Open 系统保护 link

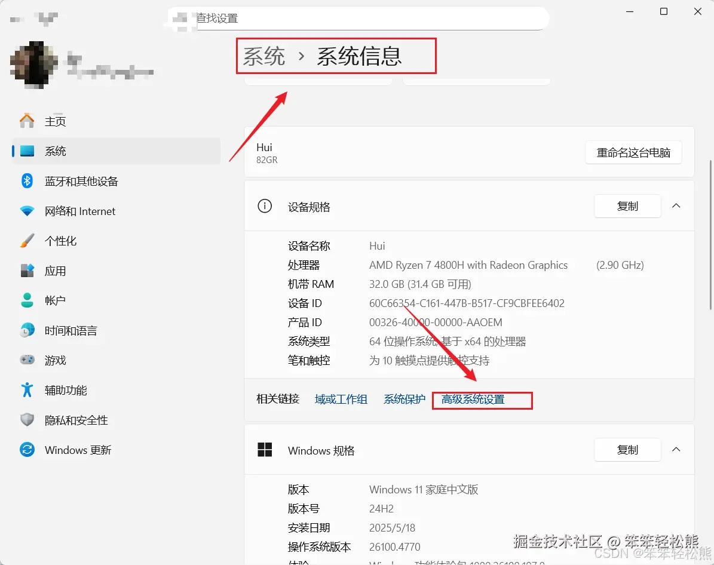coord(404,399)
